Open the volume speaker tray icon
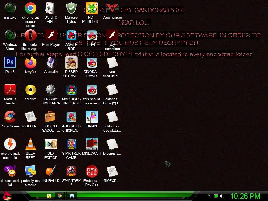The height and width of the screenshot is (201, 268). 222,196
